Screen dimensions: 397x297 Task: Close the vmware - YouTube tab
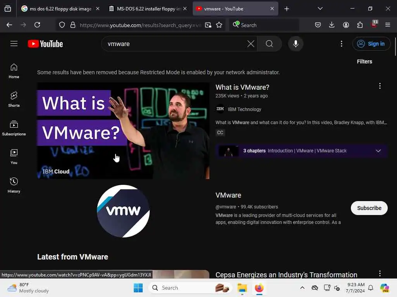click(272, 9)
